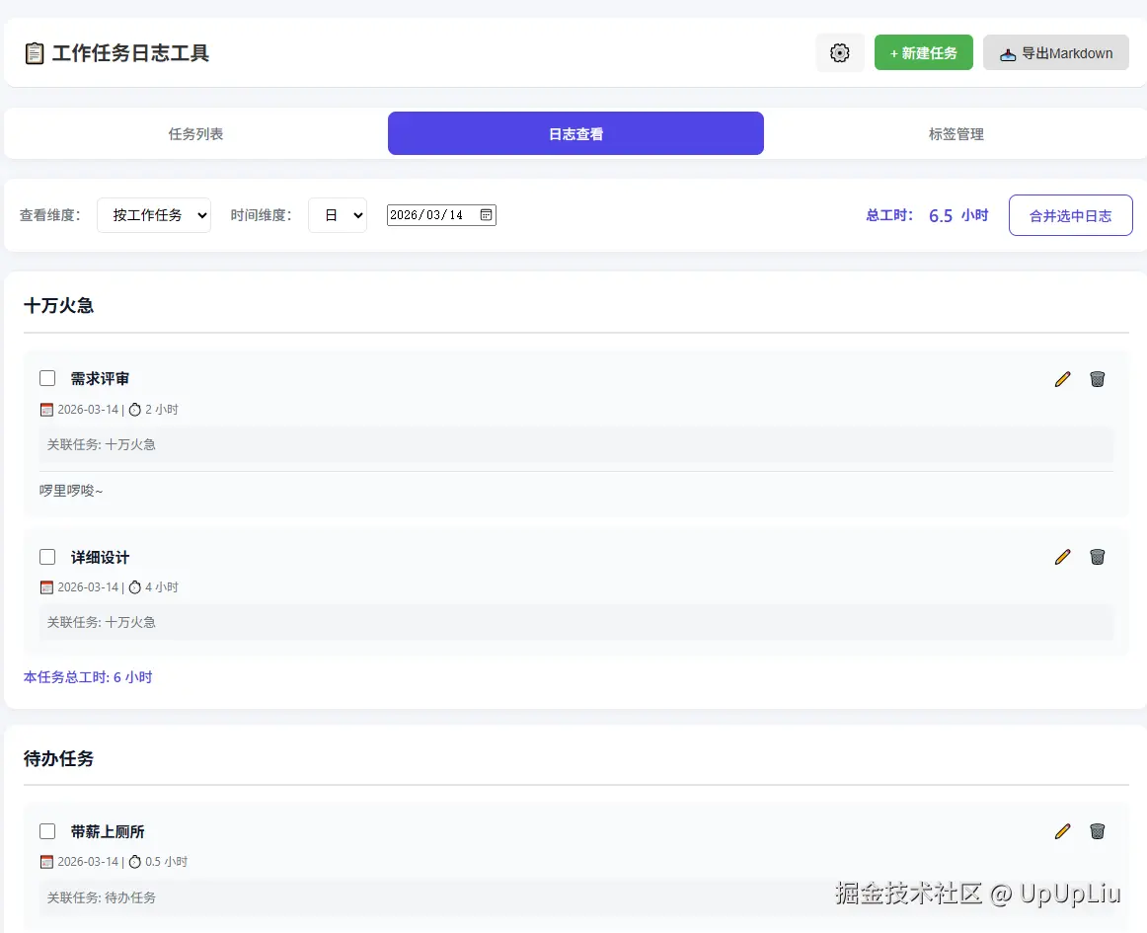The width and height of the screenshot is (1147, 933).
Task: Switch to the 任务列表 tab
Action: [x=196, y=134]
